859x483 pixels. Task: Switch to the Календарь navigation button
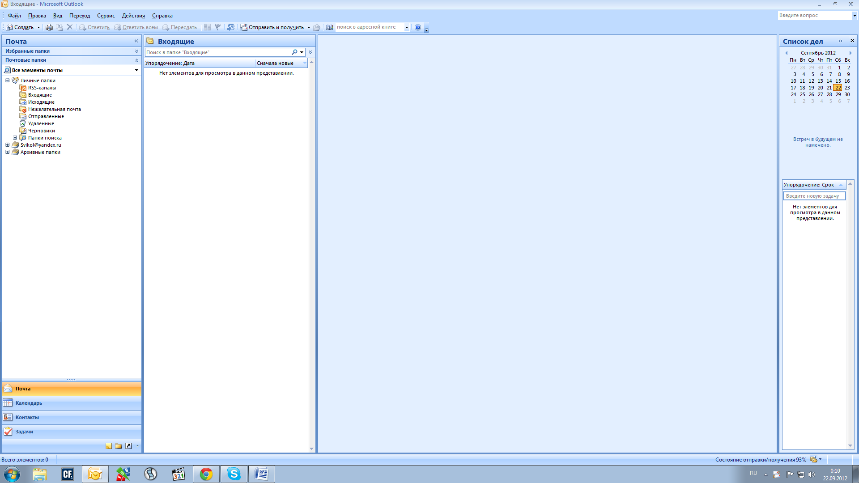pos(72,403)
